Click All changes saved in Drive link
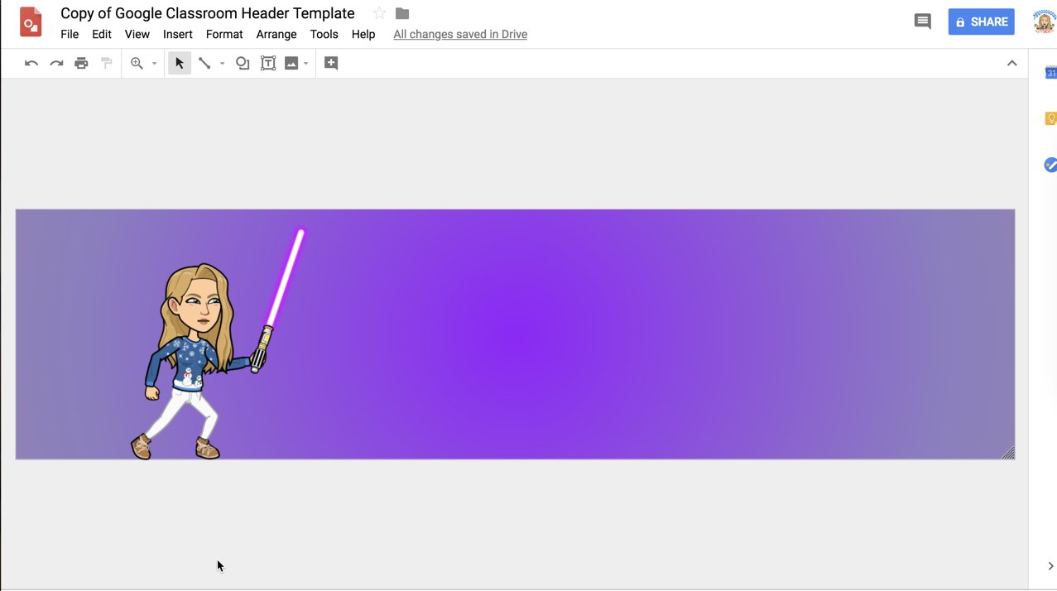 [x=460, y=34]
